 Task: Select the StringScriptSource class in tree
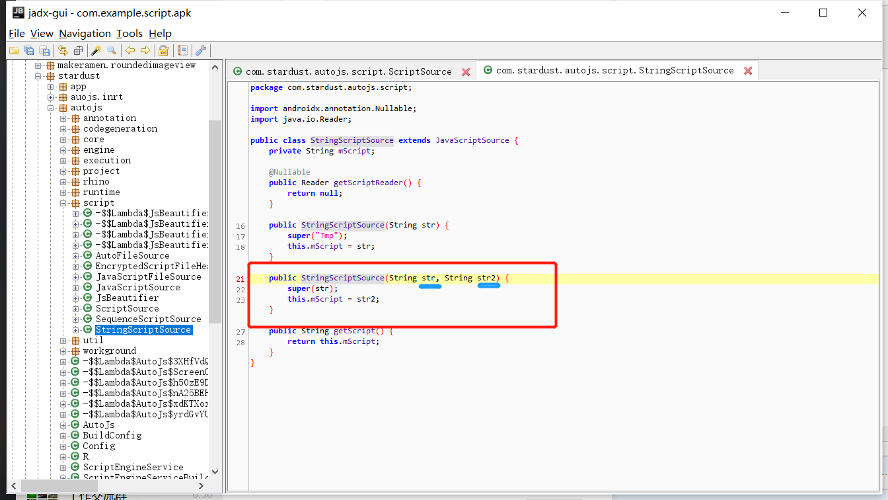point(143,330)
